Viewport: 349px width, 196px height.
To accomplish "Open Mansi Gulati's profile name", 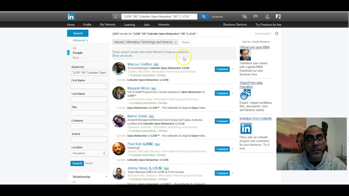I will point(137,116).
